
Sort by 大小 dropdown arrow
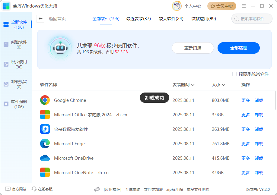tap(224, 85)
